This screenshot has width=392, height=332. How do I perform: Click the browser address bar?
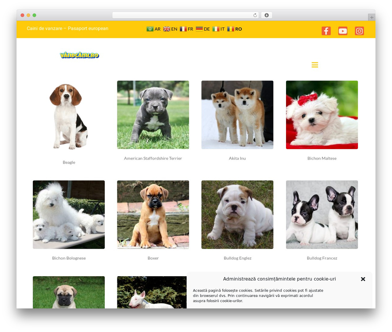pos(185,15)
